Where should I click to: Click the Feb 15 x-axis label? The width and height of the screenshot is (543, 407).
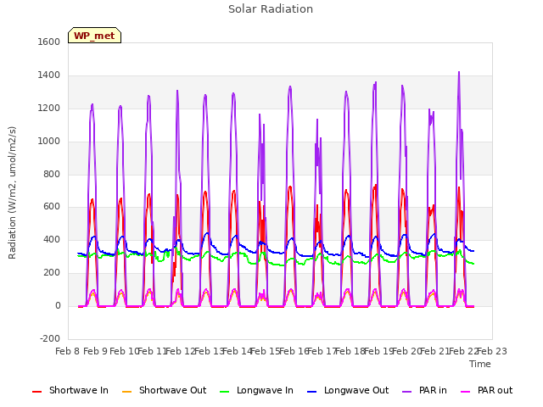click(x=266, y=351)
